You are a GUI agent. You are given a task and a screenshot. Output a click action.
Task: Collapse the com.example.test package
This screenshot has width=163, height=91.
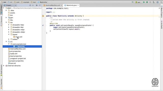(x=9, y=44)
